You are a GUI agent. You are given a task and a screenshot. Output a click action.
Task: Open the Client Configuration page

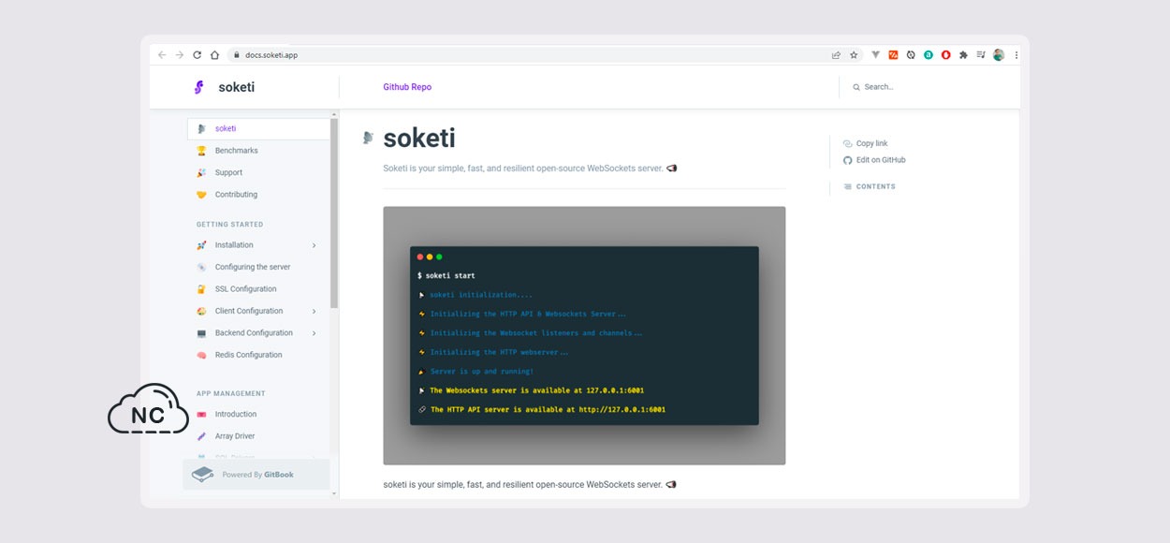[251, 311]
